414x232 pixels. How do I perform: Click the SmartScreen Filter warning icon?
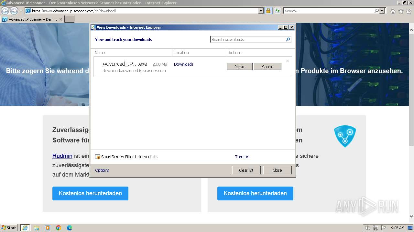(98, 157)
